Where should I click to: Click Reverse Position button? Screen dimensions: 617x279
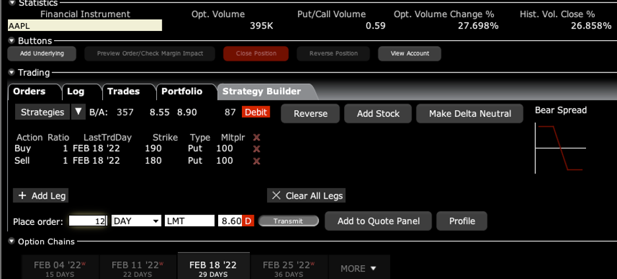pyautogui.click(x=334, y=53)
